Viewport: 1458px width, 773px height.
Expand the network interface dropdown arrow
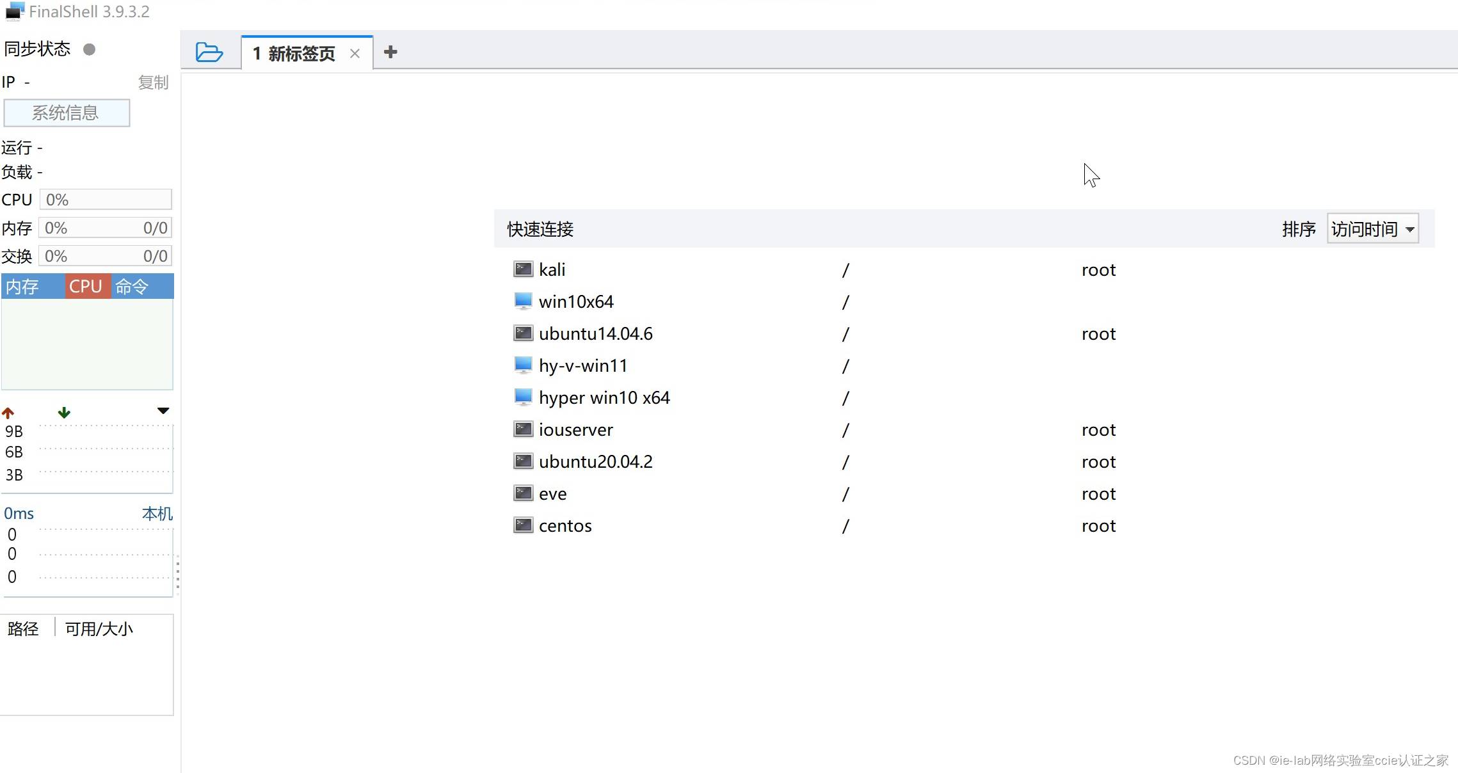click(x=163, y=411)
